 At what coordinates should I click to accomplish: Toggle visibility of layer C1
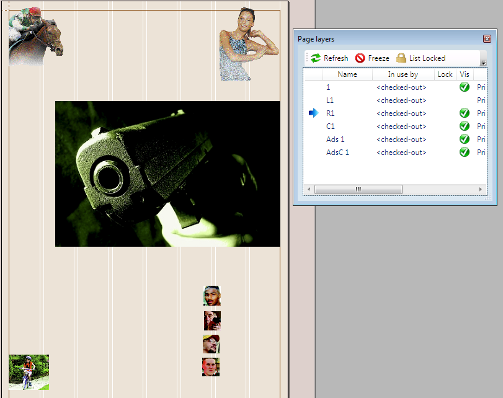click(x=464, y=126)
